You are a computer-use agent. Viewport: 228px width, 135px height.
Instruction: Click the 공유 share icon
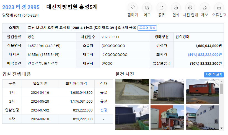click(161, 7)
